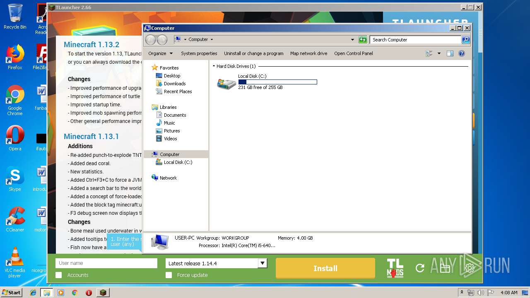Open Opera desktop shortcut
This screenshot has width=530, height=298.
pos(15,138)
